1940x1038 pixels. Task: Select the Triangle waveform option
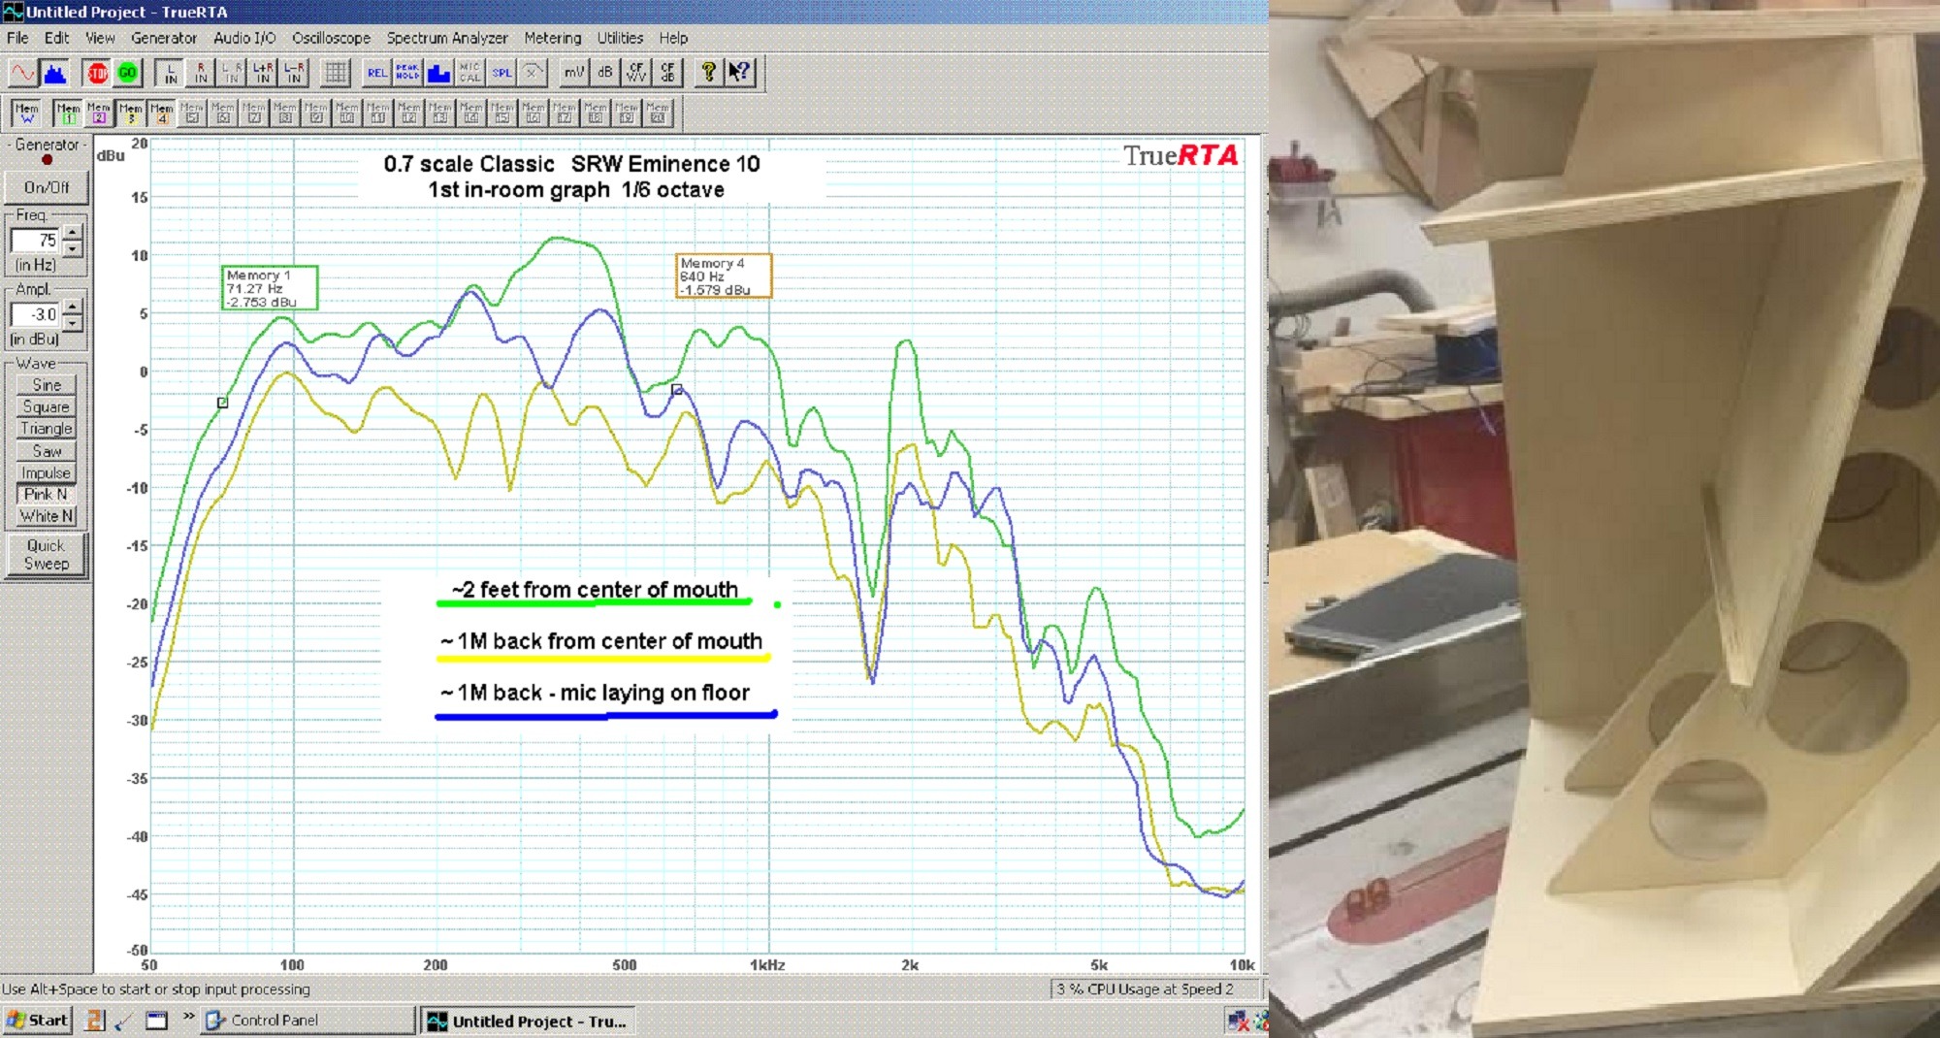click(46, 429)
